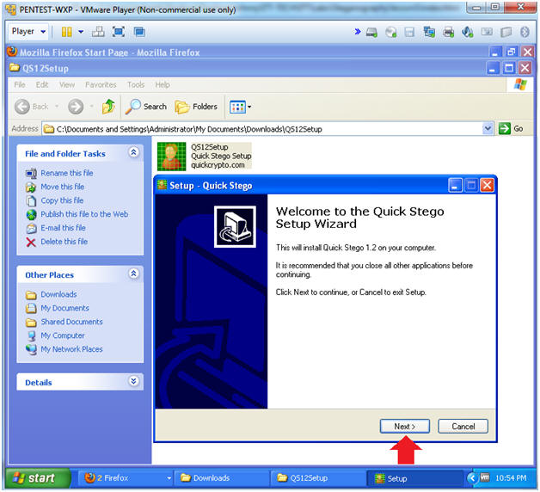540x492 pixels.
Task: Expand hidden system tray icons
Action: click(472, 478)
